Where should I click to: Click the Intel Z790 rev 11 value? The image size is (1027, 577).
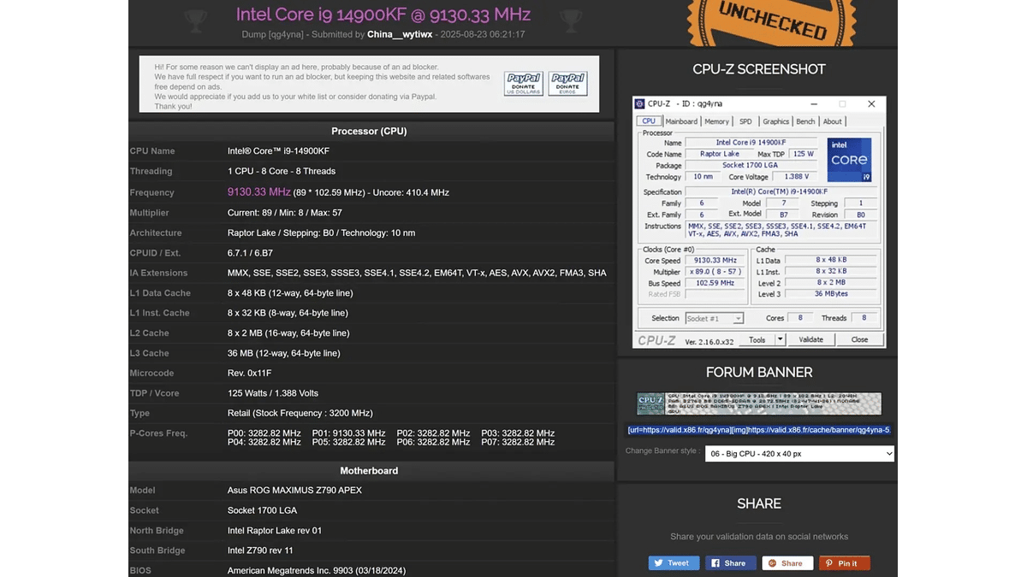click(260, 551)
